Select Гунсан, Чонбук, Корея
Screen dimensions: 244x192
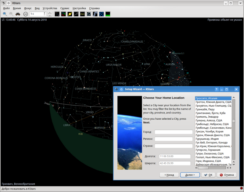(x=213, y=132)
